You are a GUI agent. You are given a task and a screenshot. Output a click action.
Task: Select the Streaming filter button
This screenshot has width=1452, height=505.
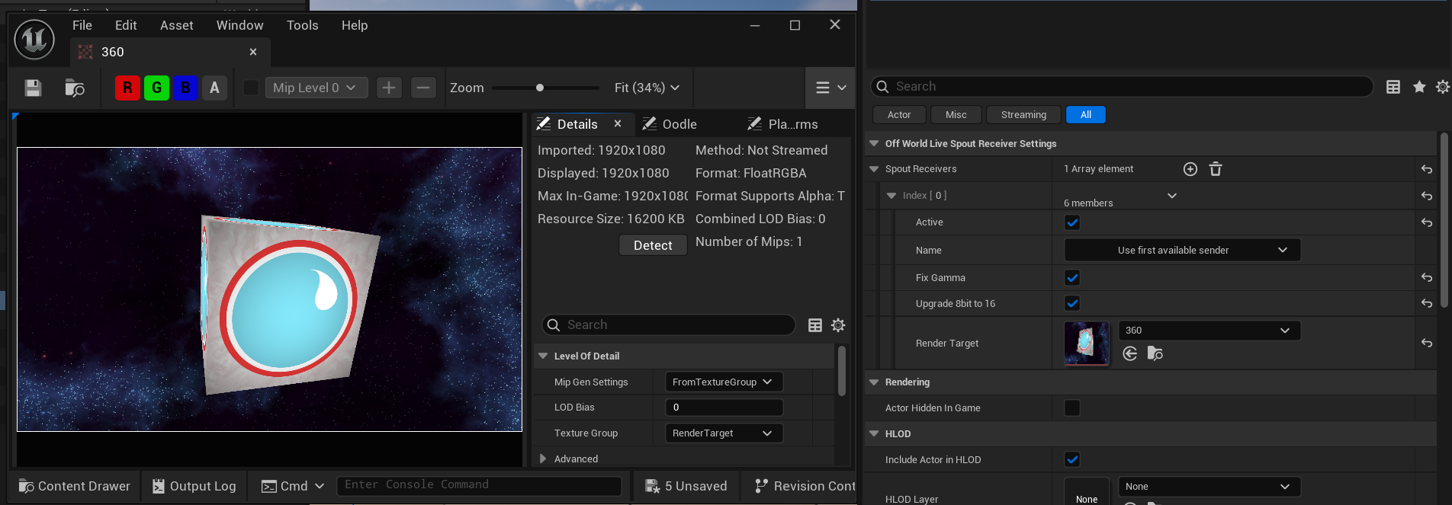1023,114
